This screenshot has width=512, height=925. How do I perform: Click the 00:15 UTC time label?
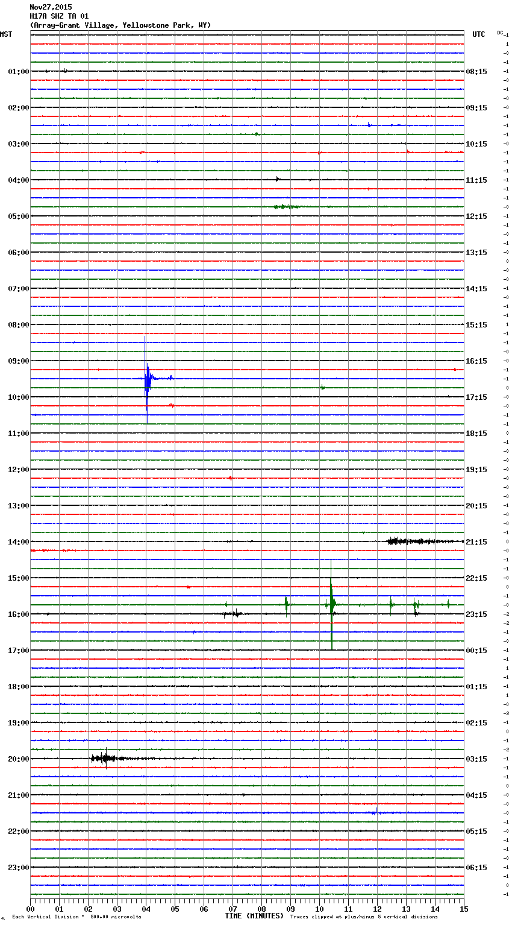point(476,651)
